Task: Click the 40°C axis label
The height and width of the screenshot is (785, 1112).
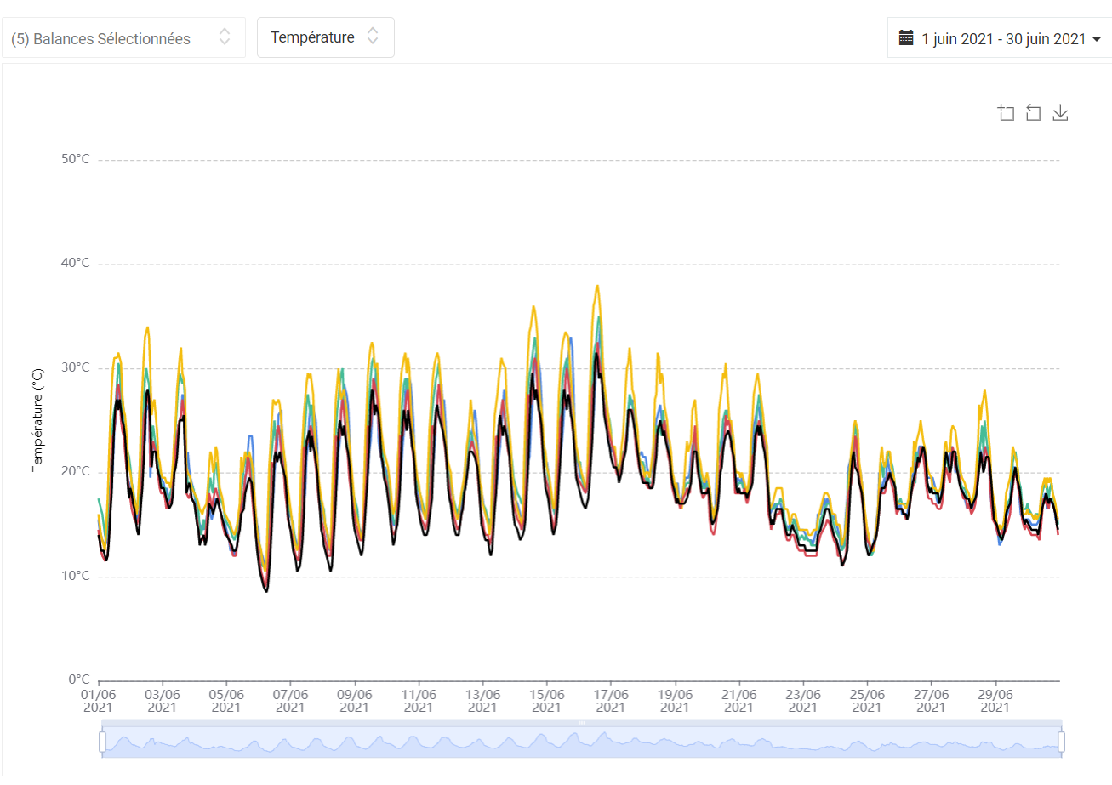Action: coord(74,264)
